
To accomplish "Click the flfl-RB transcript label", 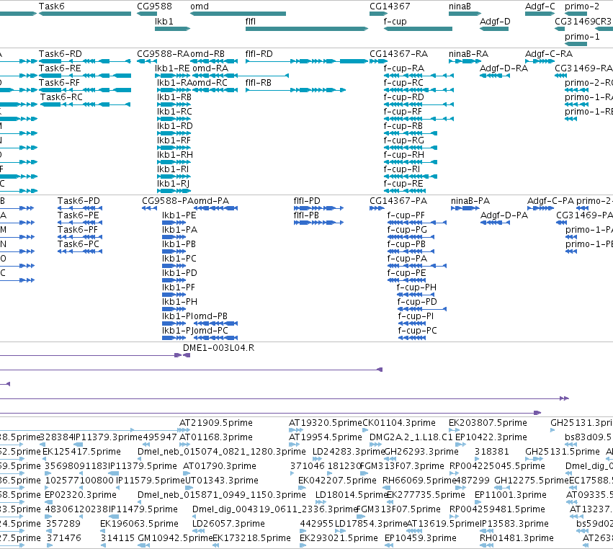I will (259, 83).
